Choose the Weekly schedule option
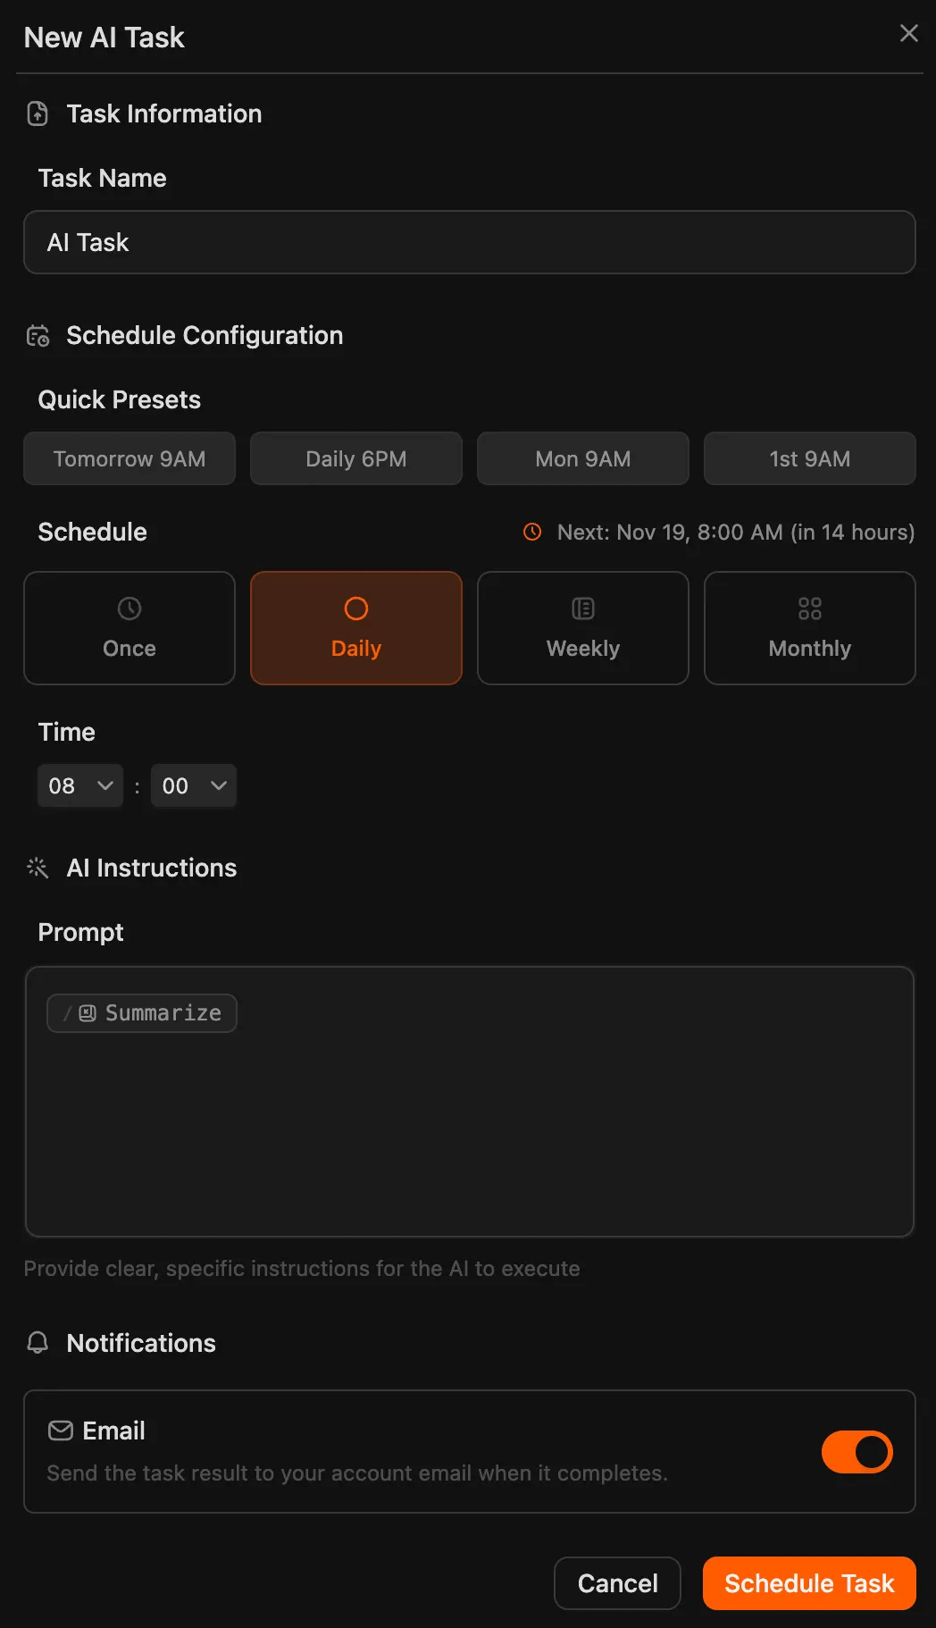The width and height of the screenshot is (936, 1628). click(x=582, y=628)
